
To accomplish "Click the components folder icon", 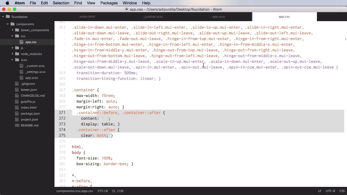I will click(x=12, y=24).
